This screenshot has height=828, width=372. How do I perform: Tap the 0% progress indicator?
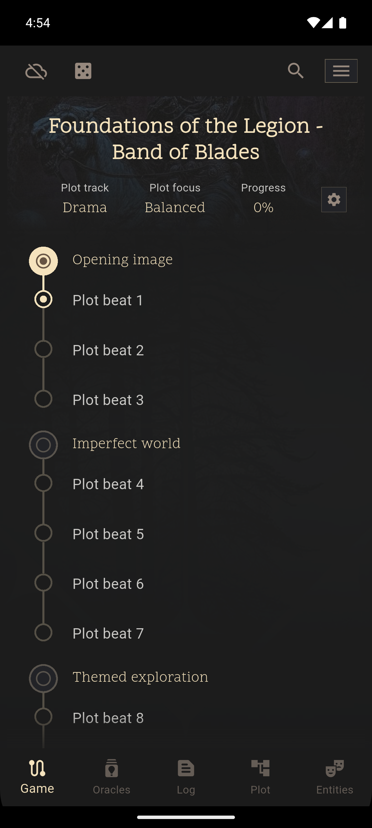coord(263,207)
